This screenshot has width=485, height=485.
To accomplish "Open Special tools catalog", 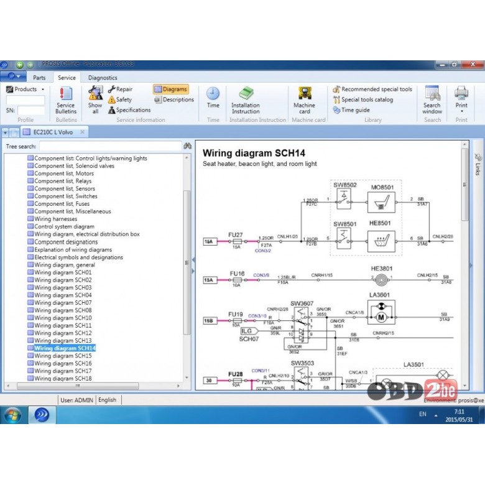I will tap(363, 99).
